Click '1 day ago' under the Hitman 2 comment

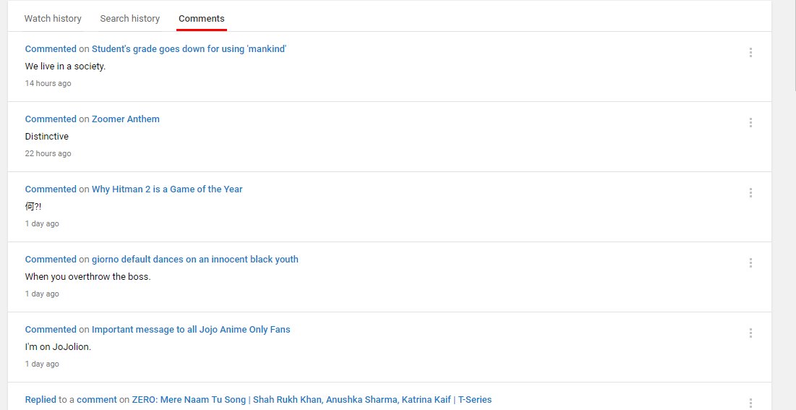pyautogui.click(x=42, y=223)
